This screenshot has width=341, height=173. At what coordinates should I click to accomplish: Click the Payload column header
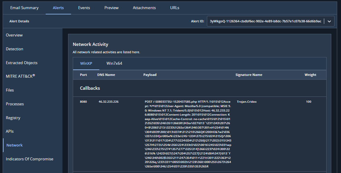[150, 75]
